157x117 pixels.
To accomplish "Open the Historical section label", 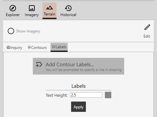I will (x=68, y=15).
